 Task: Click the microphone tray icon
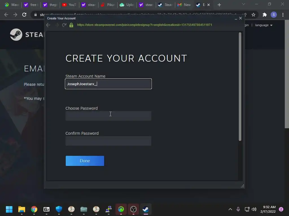(238, 209)
